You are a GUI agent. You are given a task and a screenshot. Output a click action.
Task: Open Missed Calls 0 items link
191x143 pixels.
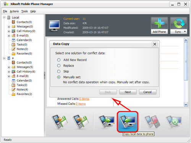(x=81, y=104)
